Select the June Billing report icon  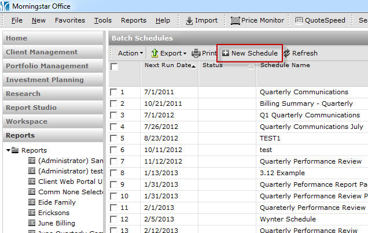32,223
